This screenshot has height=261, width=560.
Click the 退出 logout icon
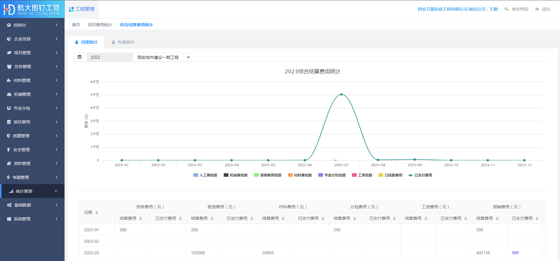pyautogui.click(x=537, y=9)
